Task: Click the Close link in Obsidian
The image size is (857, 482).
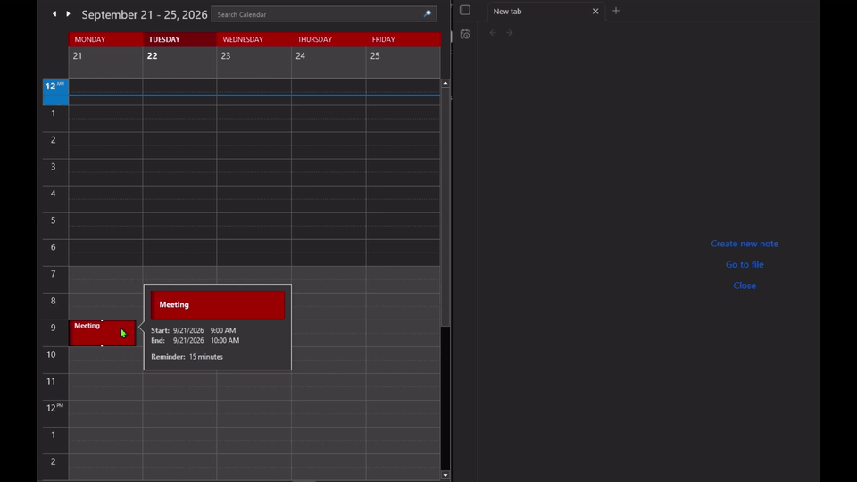Action: [745, 286]
